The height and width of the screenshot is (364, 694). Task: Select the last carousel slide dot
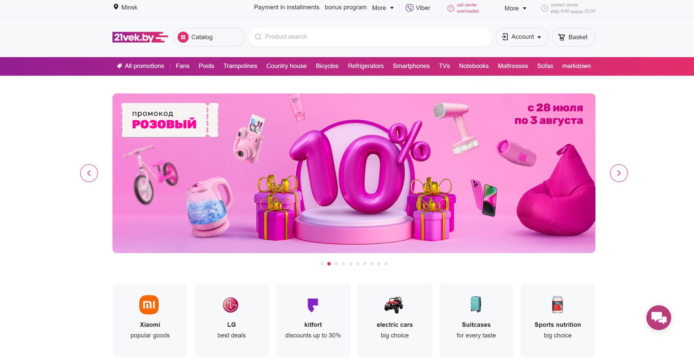tap(386, 264)
